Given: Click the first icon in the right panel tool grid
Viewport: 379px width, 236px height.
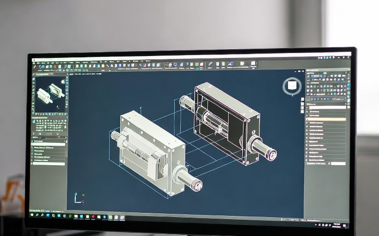Looking at the screenshot, I should pyautogui.click(x=308, y=77).
